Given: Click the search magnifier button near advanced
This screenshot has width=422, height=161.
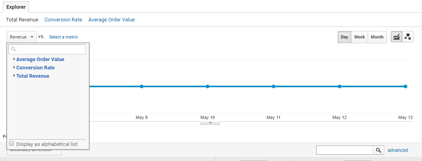Looking at the screenshot, I should click(378, 150).
